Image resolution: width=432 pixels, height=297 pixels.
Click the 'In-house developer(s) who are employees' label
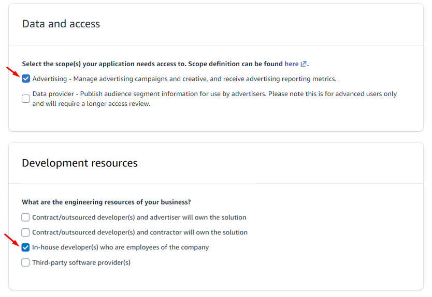[120, 247]
